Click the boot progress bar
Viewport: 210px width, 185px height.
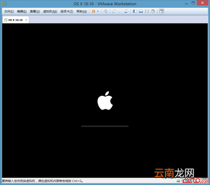[105, 126]
